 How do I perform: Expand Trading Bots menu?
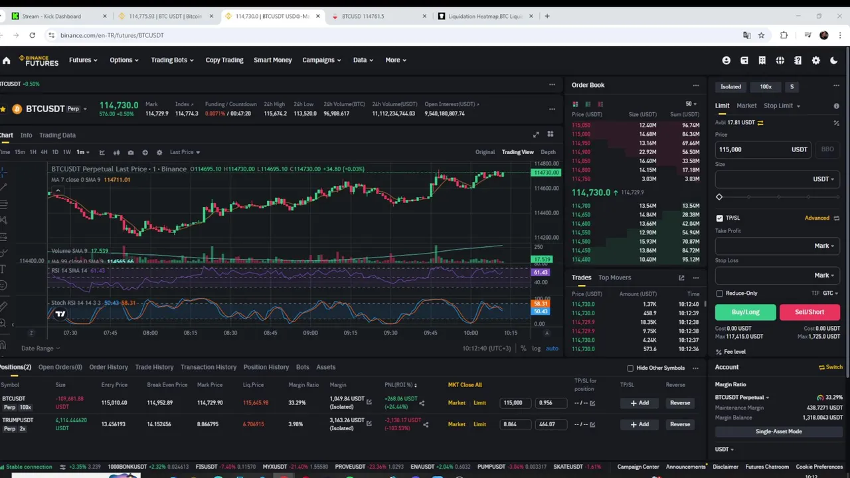(x=172, y=60)
